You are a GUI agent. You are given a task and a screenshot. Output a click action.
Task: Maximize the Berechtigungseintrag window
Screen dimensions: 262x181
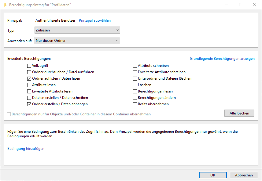(x=241, y=5)
